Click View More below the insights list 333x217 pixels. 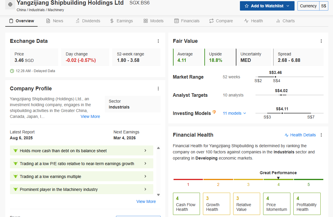point(146,201)
